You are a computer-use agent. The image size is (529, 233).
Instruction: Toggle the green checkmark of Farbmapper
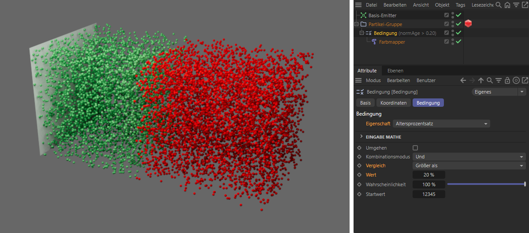point(458,41)
